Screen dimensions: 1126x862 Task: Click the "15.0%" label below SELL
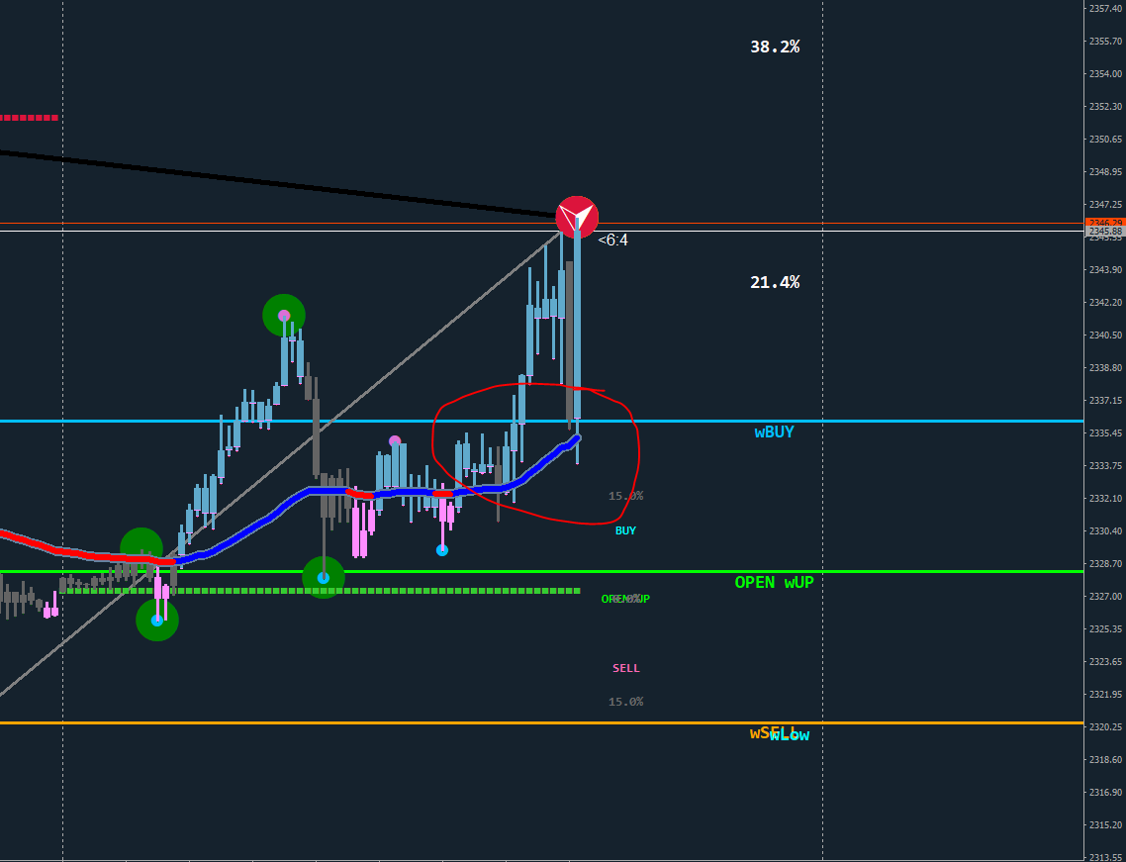click(625, 701)
